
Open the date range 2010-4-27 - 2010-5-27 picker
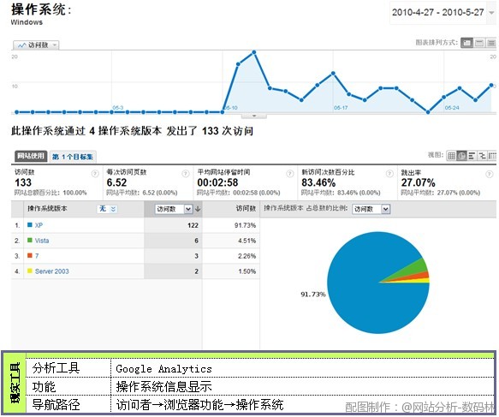pos(443,13)
